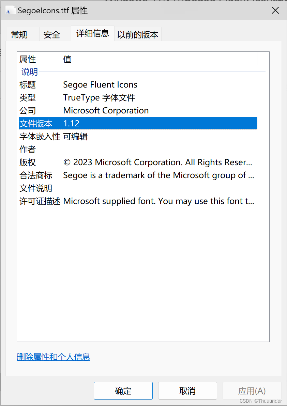Image resolution: width=287 pixels, height=406 pixels.
Task: Click the 值 column header
Action: [67, 59]
